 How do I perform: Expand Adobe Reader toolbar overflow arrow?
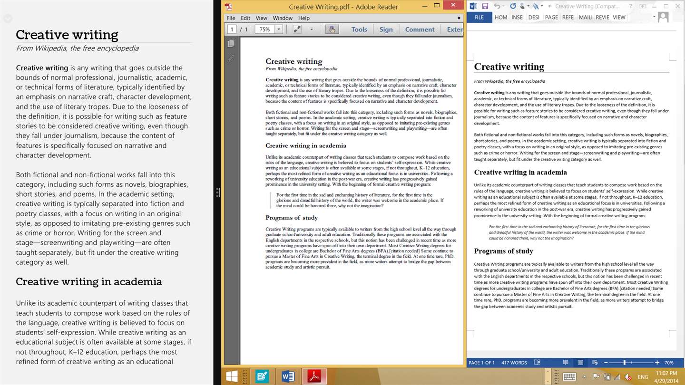tap(312, 29)
